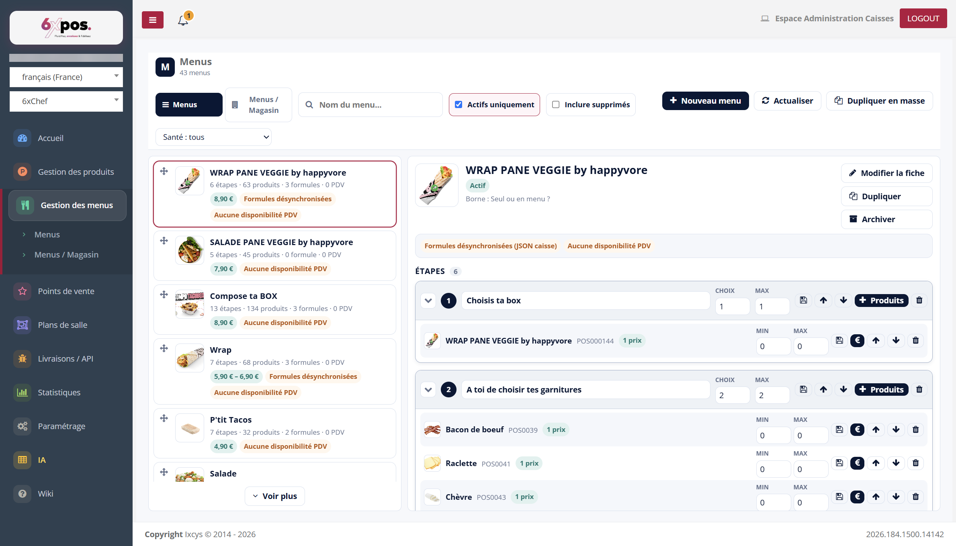Open the français (France) language dropdown
956x546 pixels.
tap(66, 77)
